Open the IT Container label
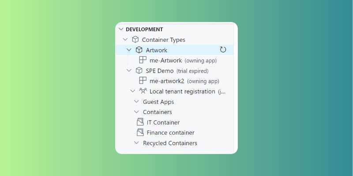Screen dimensions: 353x176 tap(163, 123)
